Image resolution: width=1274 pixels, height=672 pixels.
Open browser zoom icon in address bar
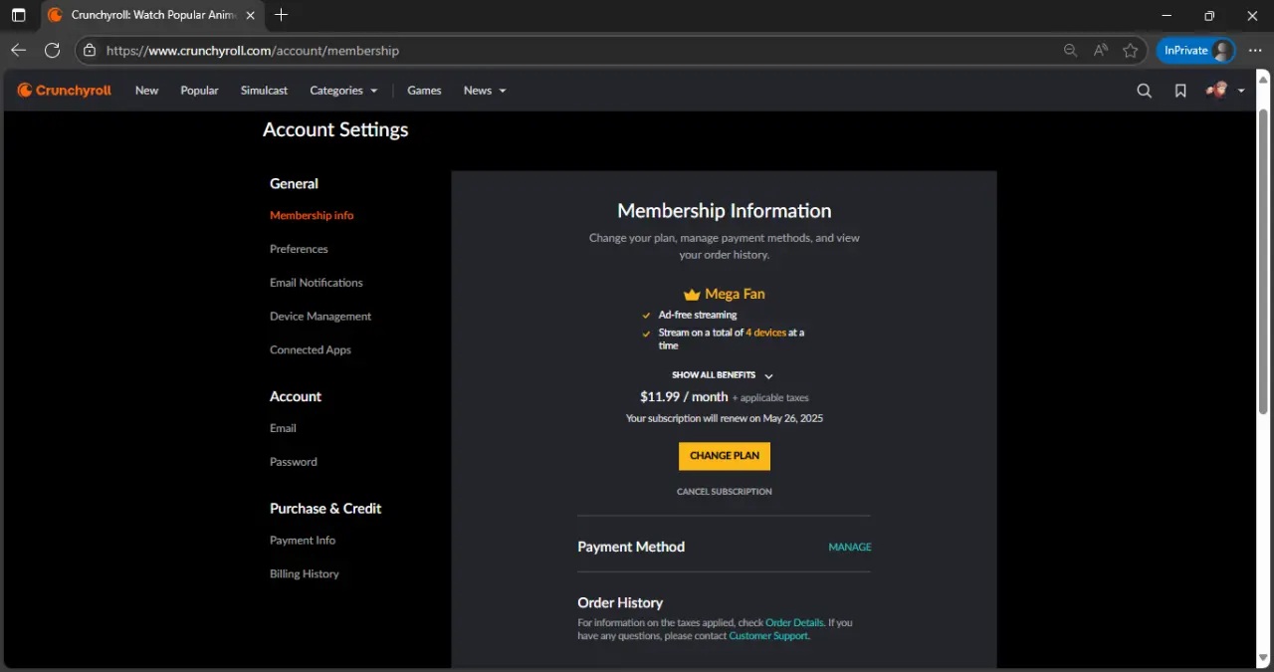[x=1070, y=50]
